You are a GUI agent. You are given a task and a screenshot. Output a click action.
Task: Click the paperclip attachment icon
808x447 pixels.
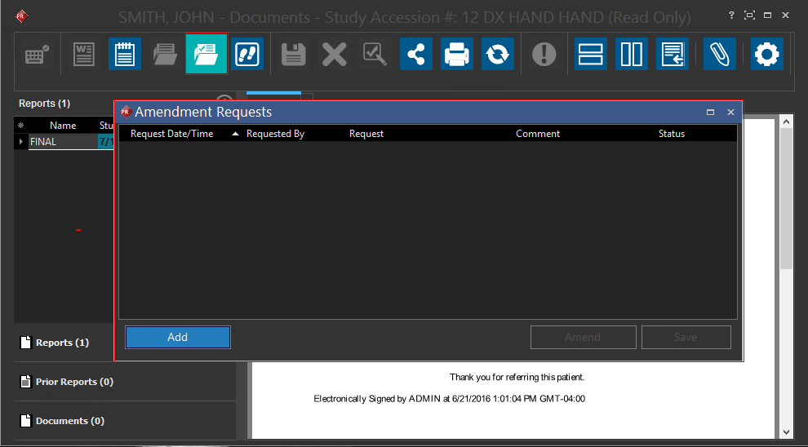point(719,55)
